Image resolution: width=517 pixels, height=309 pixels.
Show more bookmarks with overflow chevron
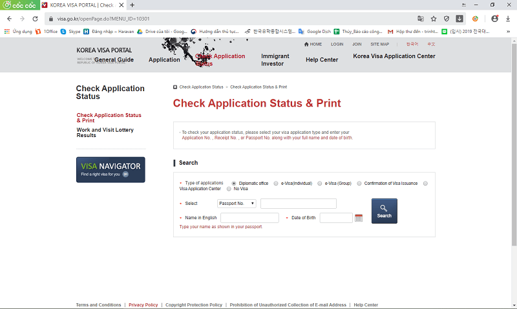(507, 31)
